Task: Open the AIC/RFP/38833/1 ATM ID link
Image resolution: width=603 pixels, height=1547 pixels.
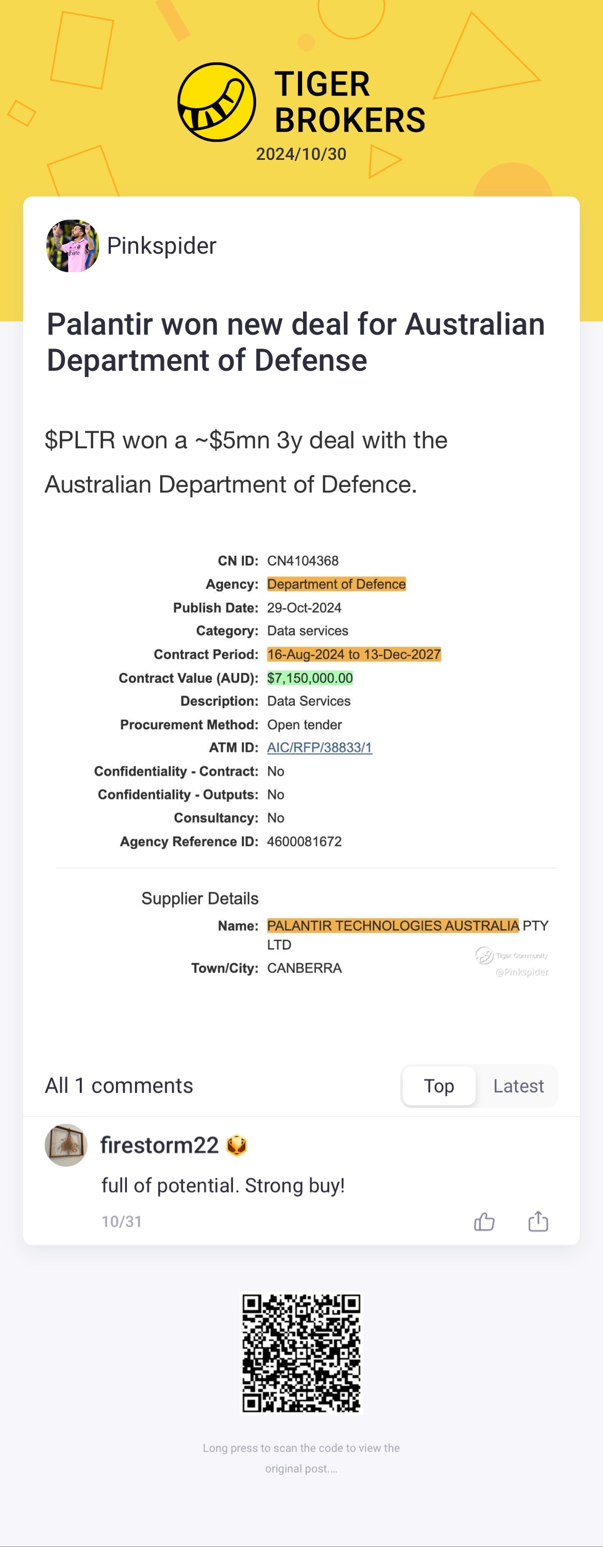Action: (x=319, y=748)
